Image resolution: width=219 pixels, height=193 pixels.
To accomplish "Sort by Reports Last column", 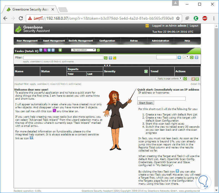I will click(90, 74).
